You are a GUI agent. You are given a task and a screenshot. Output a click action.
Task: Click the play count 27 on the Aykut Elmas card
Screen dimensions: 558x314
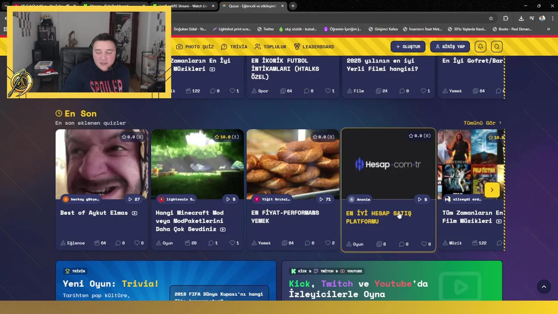click(134, 199)
